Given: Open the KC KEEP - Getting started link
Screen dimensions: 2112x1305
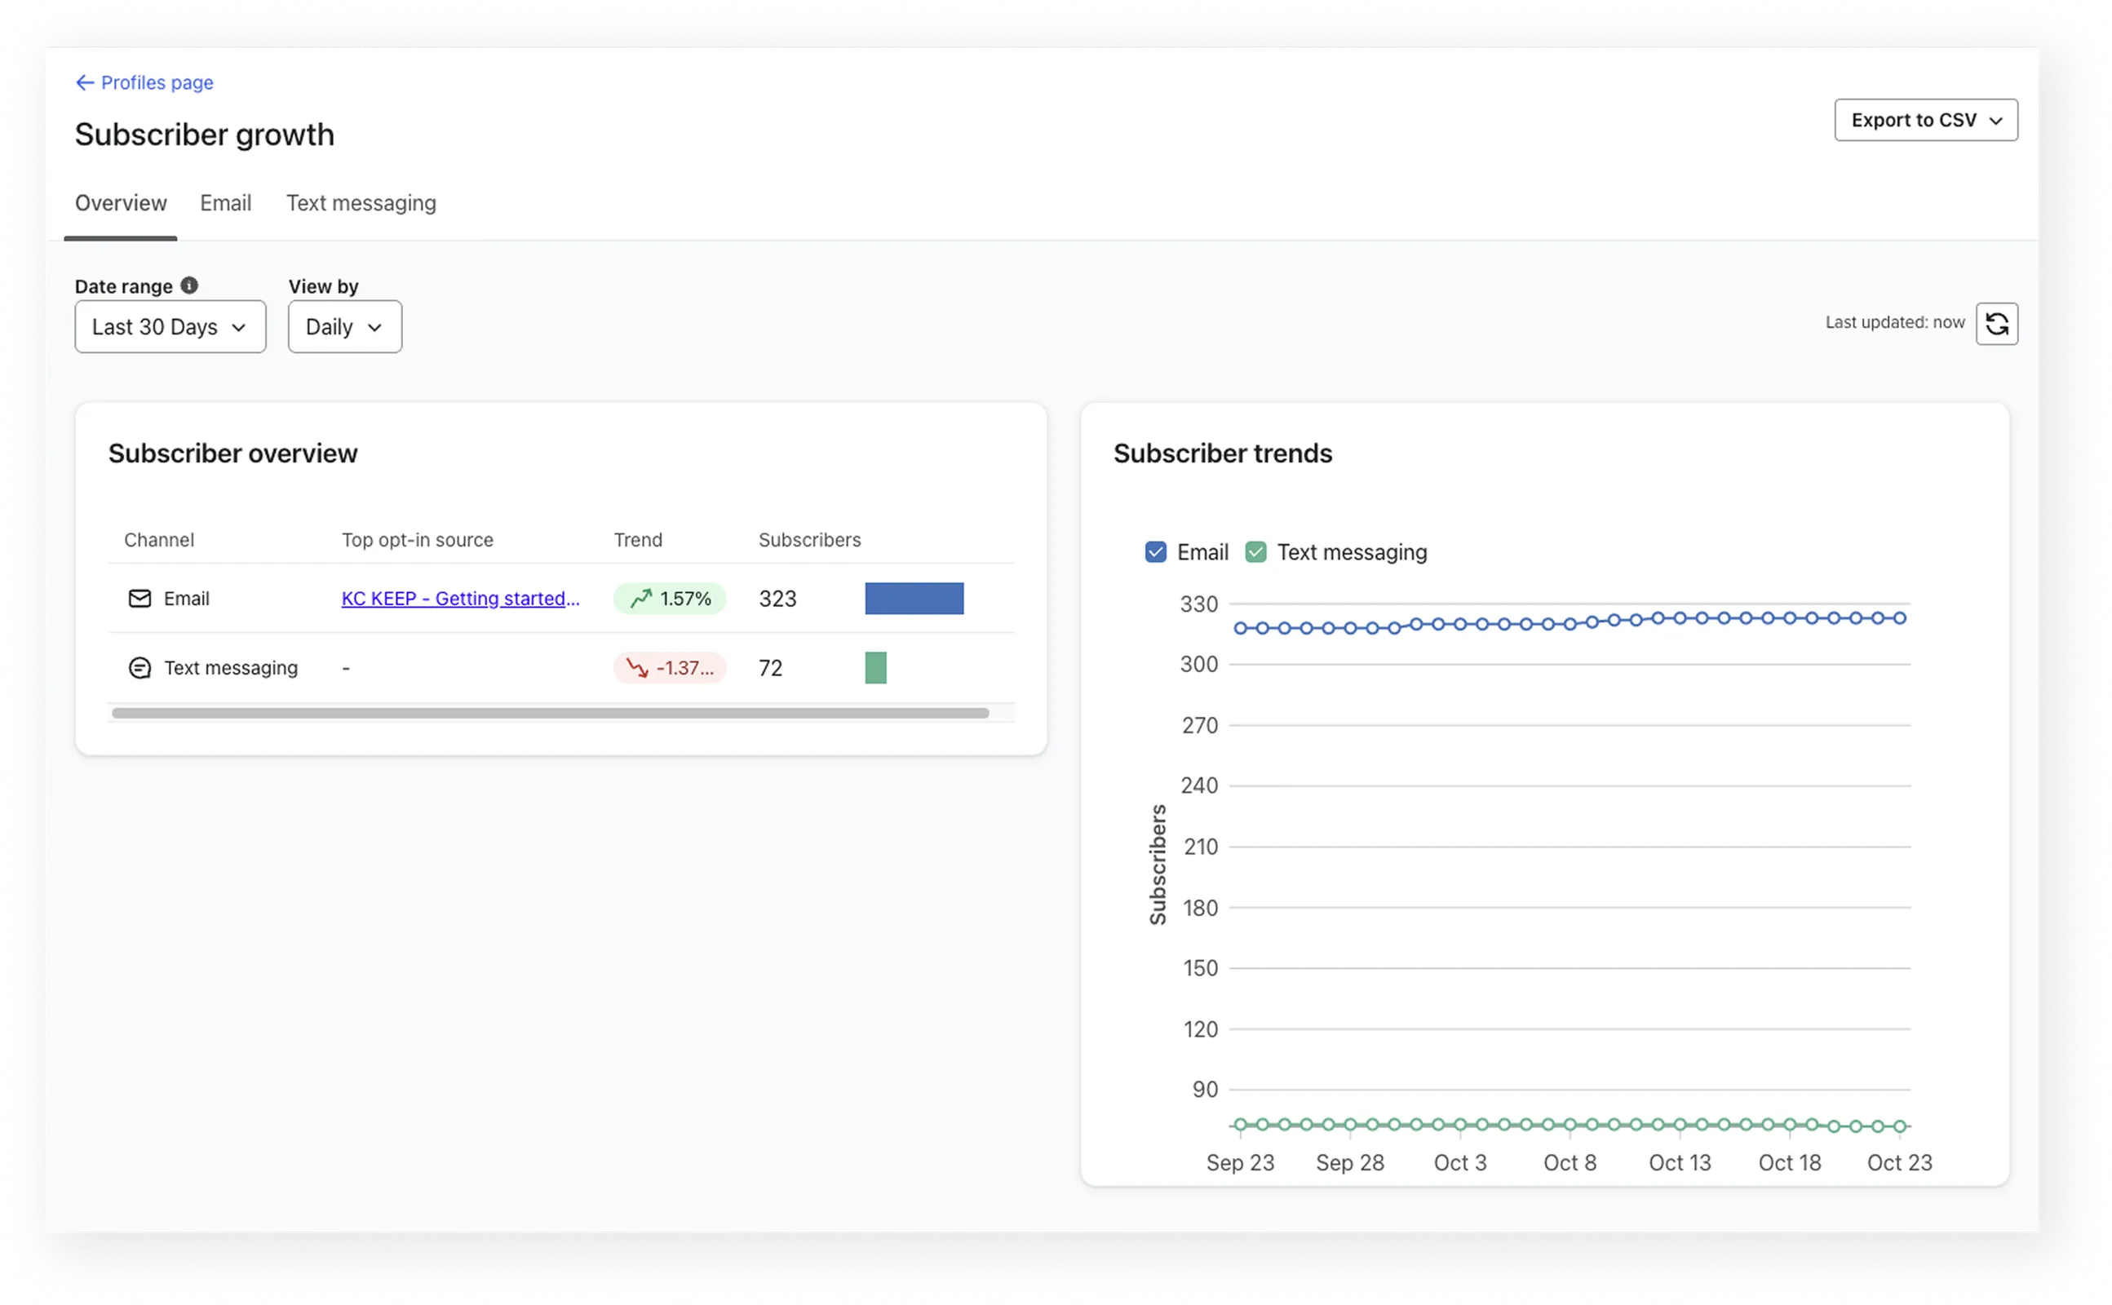Looking at the screenshot, I should tap(460, 598).
